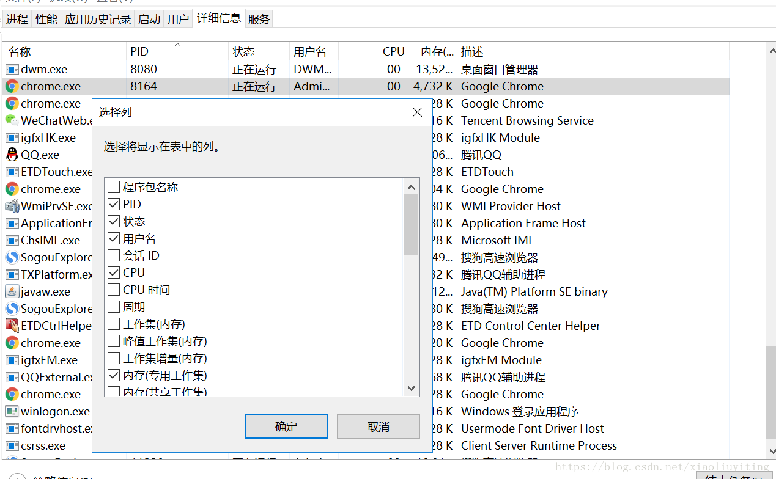Screen dimensions: 776x479
Task: Open the 应用历史记录 tab
Action: click(98, 19)
